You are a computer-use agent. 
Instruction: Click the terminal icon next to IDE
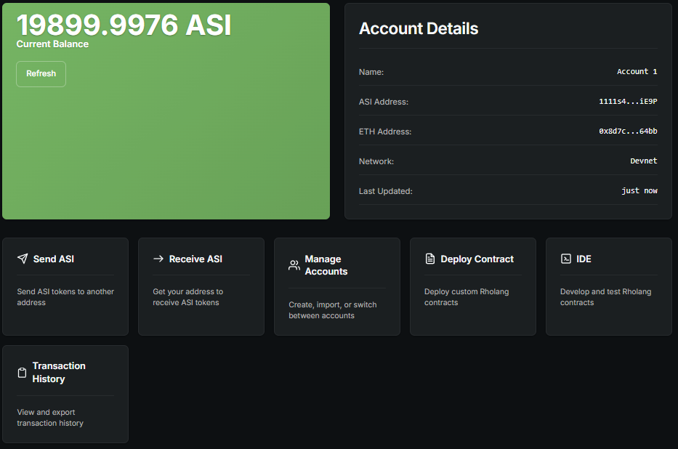click(x=566, y=259)
